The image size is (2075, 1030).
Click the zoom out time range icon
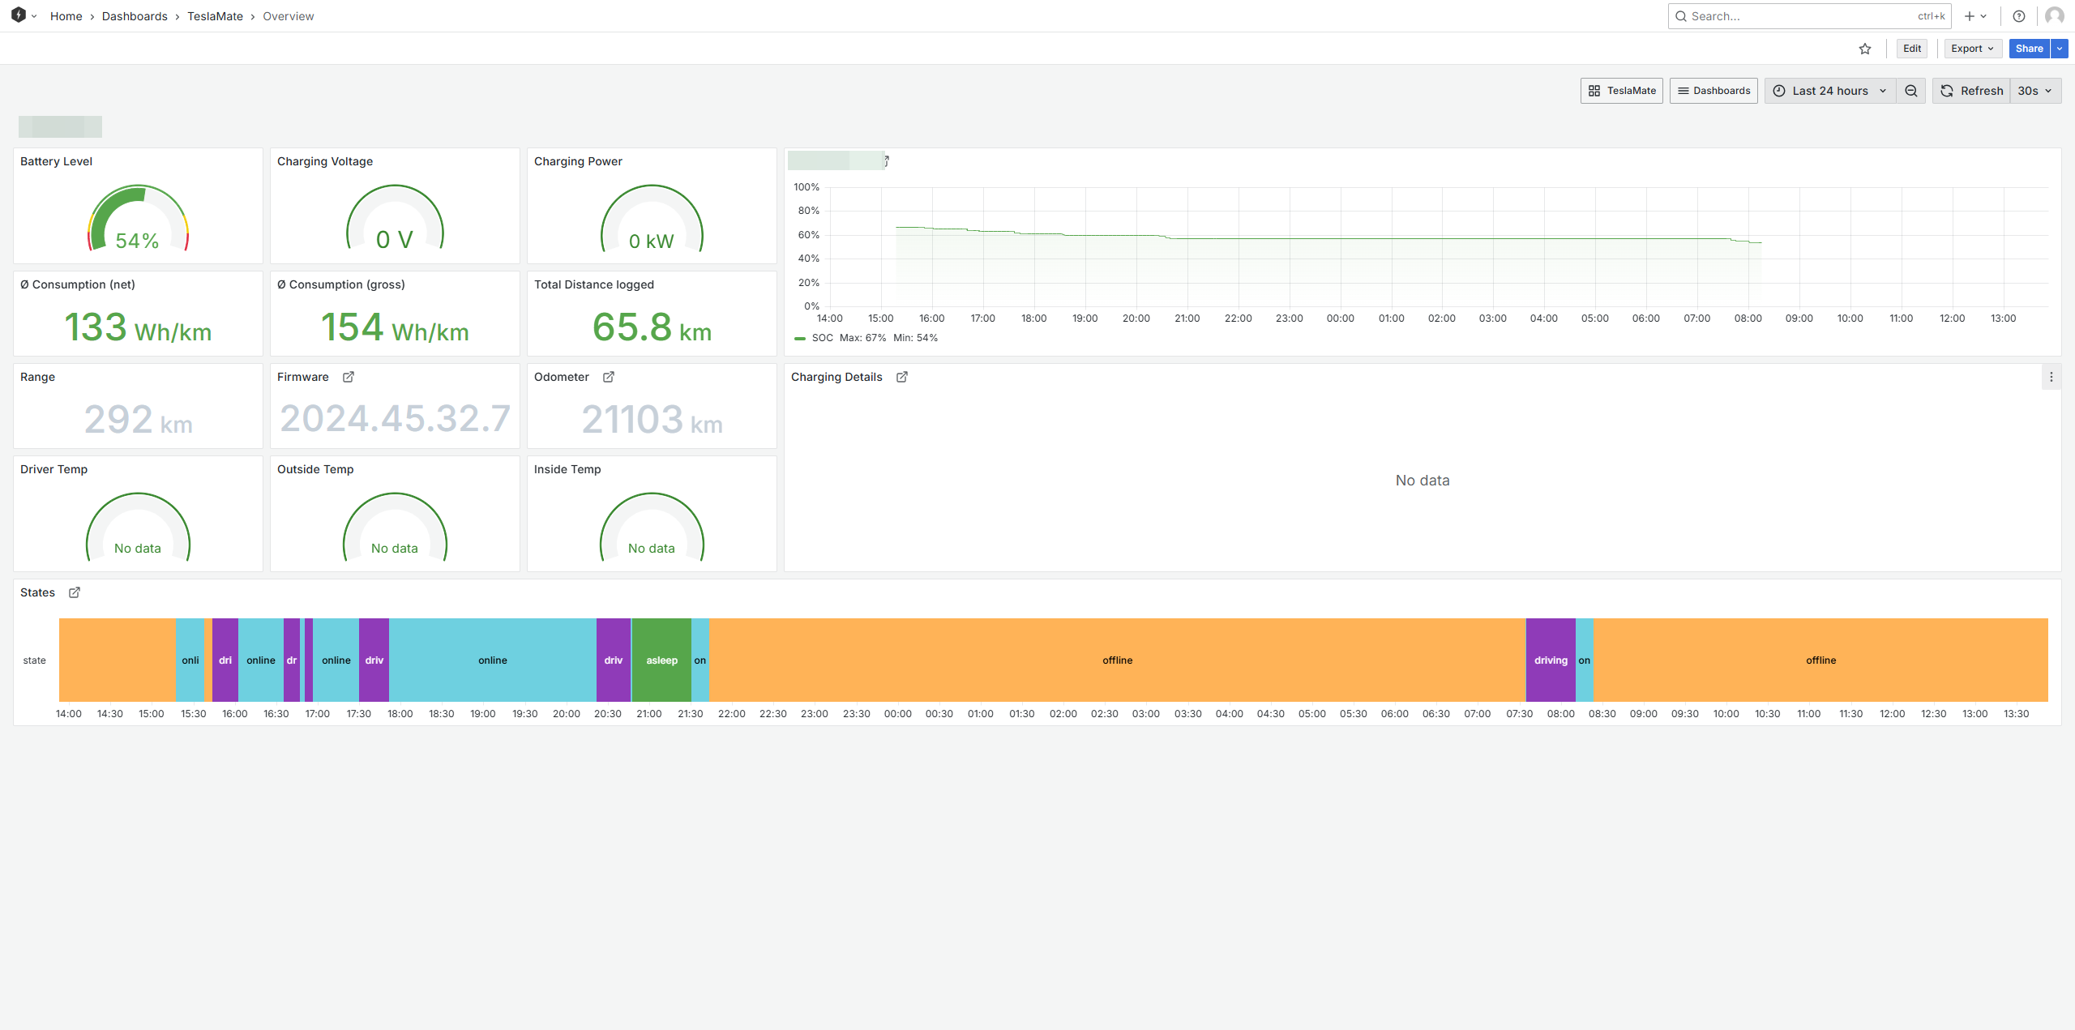[1911, 91]
